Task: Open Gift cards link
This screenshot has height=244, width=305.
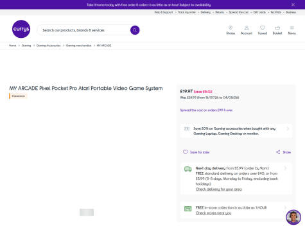Action: click(x=259, y=12)
